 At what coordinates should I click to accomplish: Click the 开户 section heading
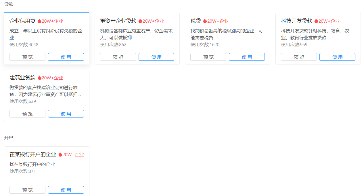coord(9,138)
